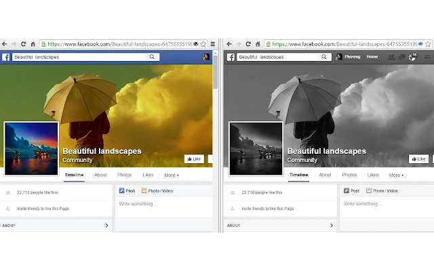The width and height of the screenshot is (434, 271).
Task: Open the Likes tab in the right window
Action: pos(373,175)
